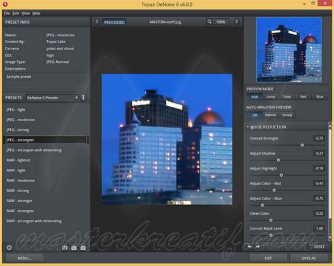Image resolution: width=334 pixels, height=266 pixels.
Task: Set Auto Brighten Preview to Off
Action: (x=254, y=115)
